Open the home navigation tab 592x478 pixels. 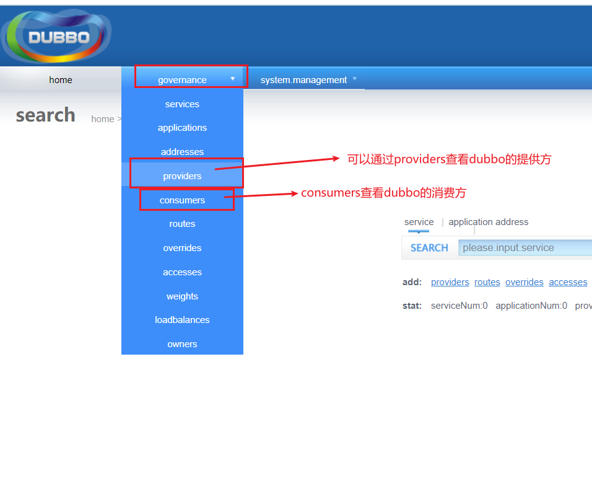tap(61, 80)
